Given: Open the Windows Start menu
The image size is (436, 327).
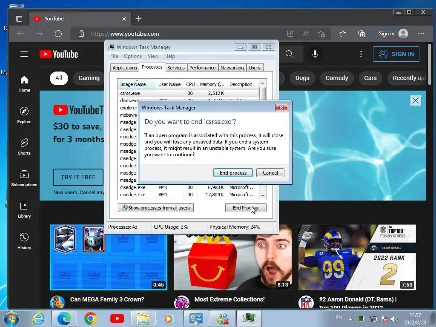Looking at the screenshot, I should (x=11, y=318).
